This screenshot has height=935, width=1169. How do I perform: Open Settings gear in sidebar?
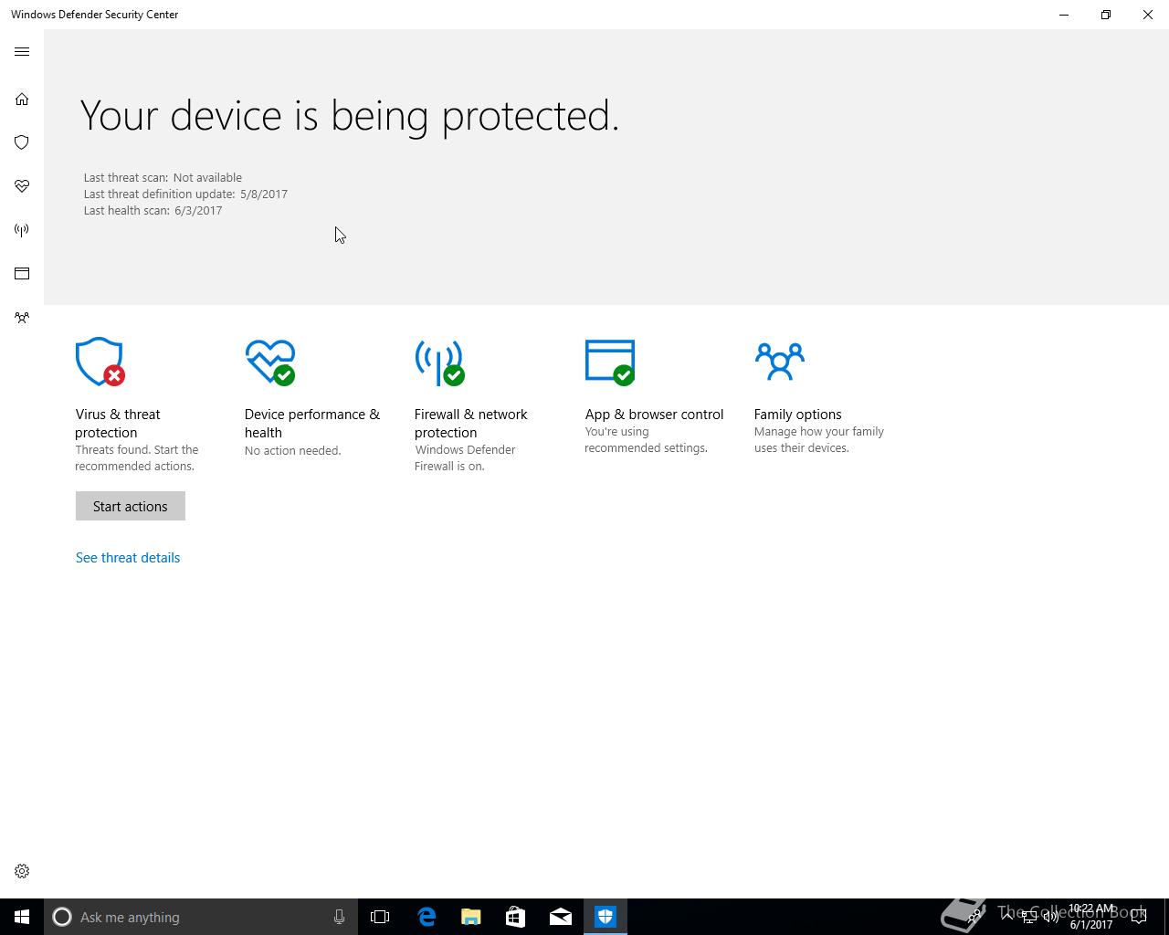[22, 871]
